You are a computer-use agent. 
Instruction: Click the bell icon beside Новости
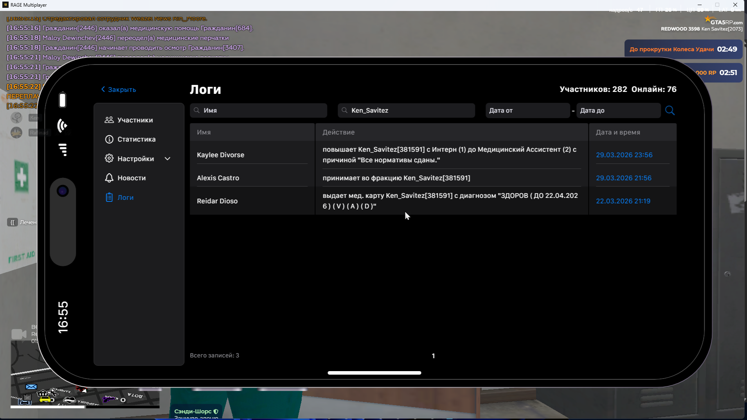(x=109, y=178)
